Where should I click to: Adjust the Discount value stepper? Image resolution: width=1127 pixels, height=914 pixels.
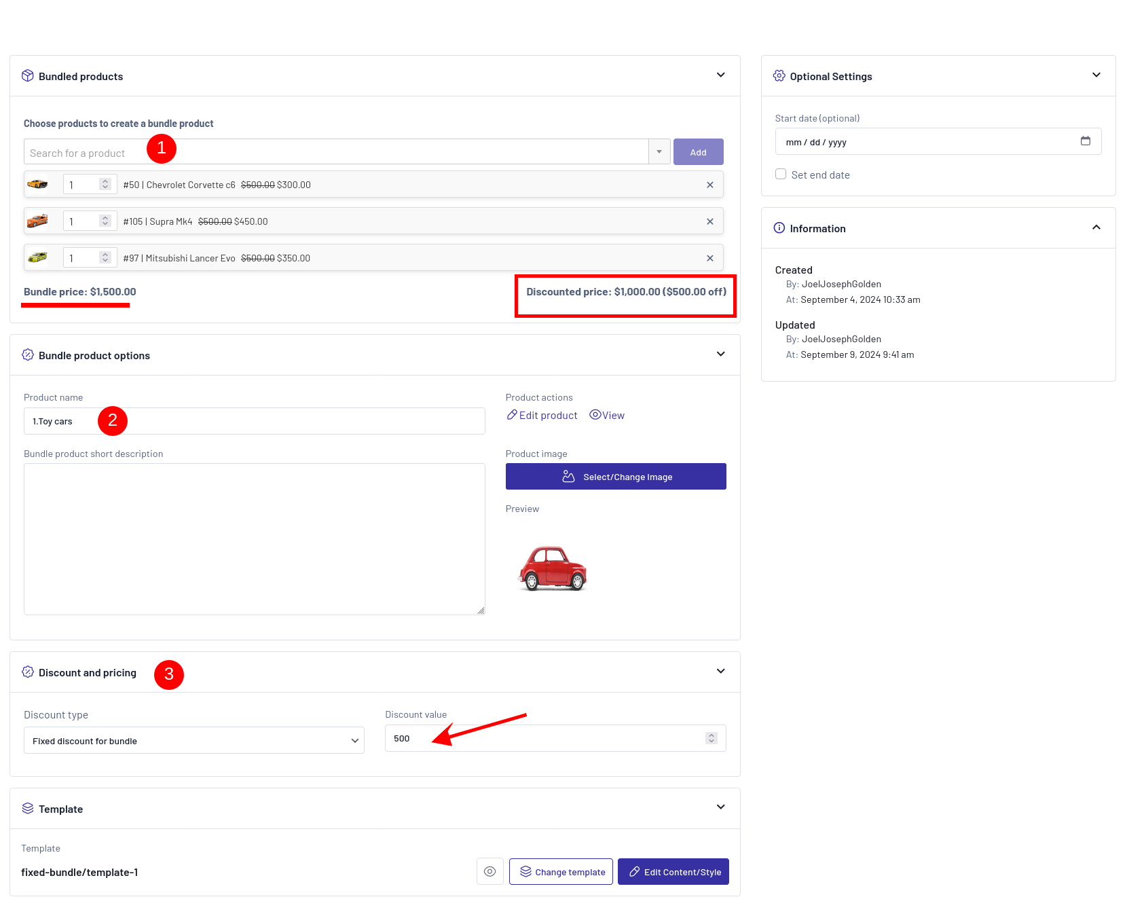[711, 738]
